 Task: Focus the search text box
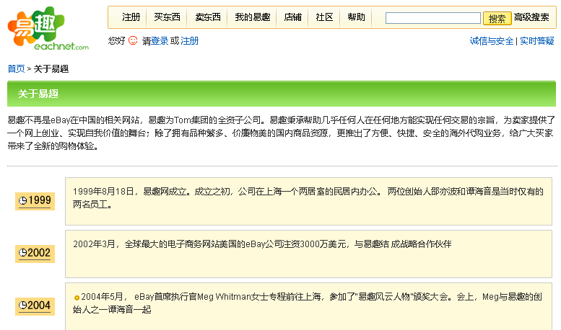click(433, 18)
